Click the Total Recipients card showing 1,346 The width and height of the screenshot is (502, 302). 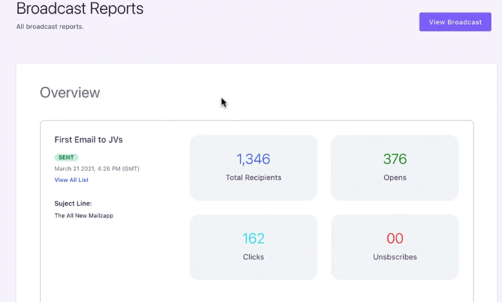254,168
